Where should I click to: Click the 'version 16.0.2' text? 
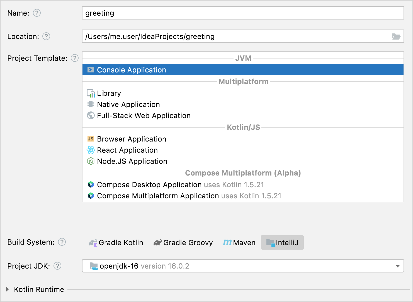pyautogui.click(x=165, y=266)
